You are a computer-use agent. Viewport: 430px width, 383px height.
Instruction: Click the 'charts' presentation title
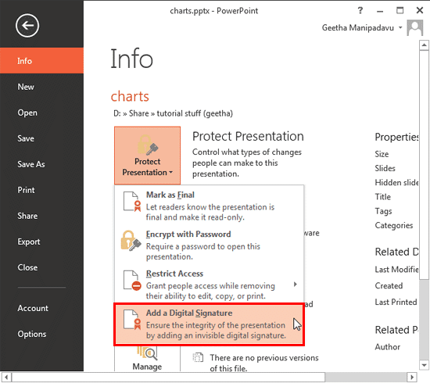pos(130,96)
